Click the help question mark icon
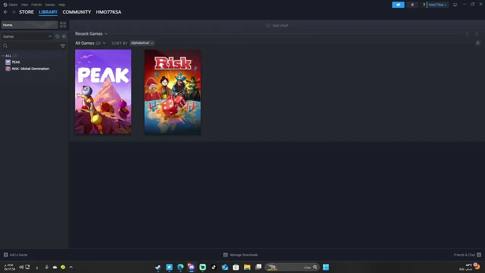This screenshot has height=273, width=485. pos(424,5)
